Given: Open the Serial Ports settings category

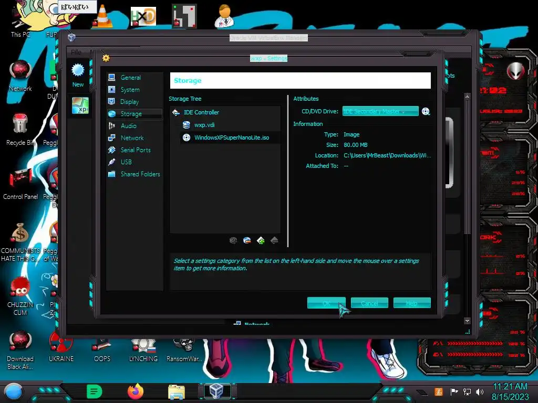Looking at the screenshot, I should point(134,150).
